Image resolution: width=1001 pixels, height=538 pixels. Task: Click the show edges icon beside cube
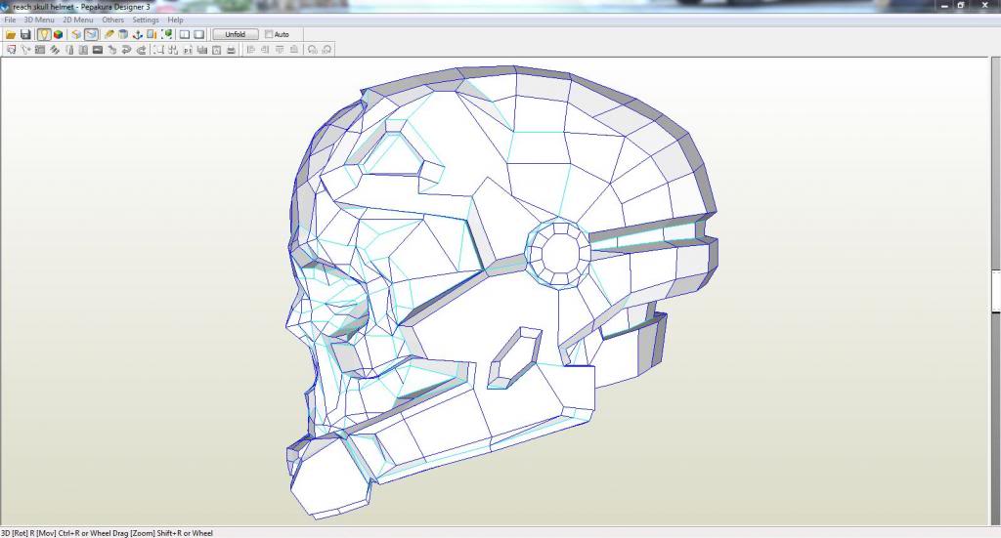[76, 34]
